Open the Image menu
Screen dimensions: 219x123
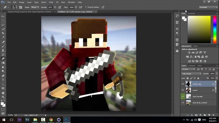[22, 2]
